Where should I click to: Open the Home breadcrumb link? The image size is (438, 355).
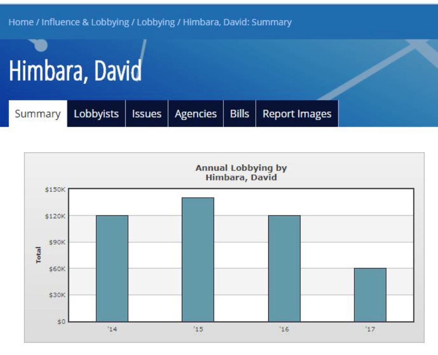click(x=21, y=22)
